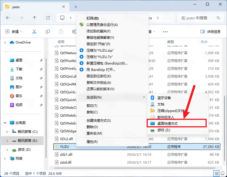Click 打开(O) in context menu
Image resolution: width=227 pixels, height=177 pixels.
(112, 18)
